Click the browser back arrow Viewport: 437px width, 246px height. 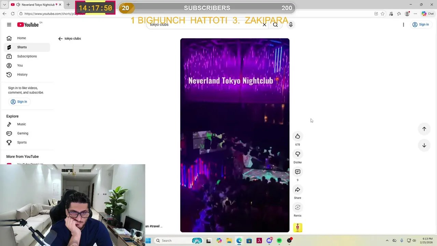(4, 14)
